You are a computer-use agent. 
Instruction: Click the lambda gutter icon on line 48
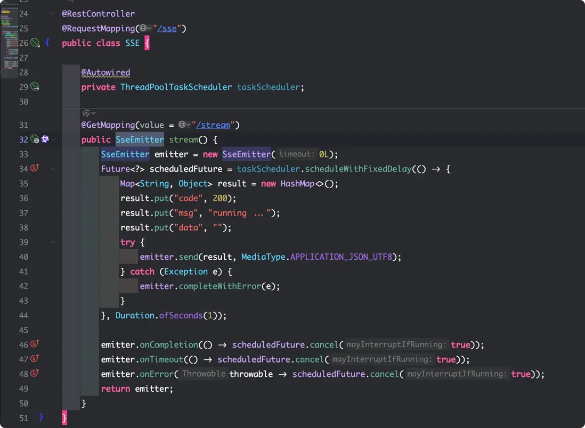click(x=35, y=373)
